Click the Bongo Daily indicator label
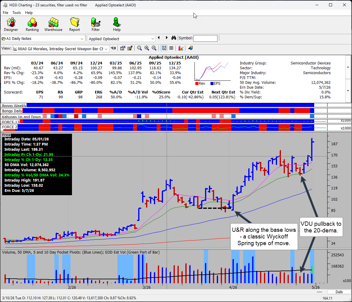352x302 pixels. pos(12,111)
